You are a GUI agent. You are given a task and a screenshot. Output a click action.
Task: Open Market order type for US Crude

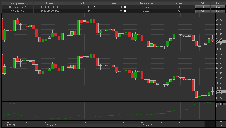146,11
